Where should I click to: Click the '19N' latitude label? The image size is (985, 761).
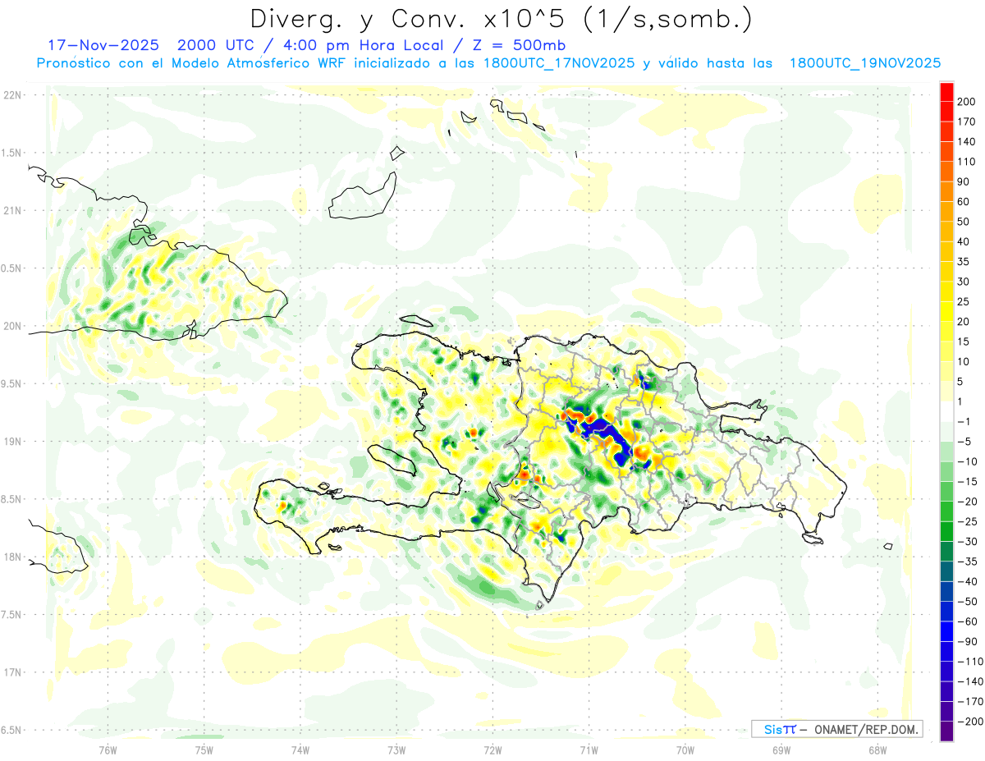[11, 442]
